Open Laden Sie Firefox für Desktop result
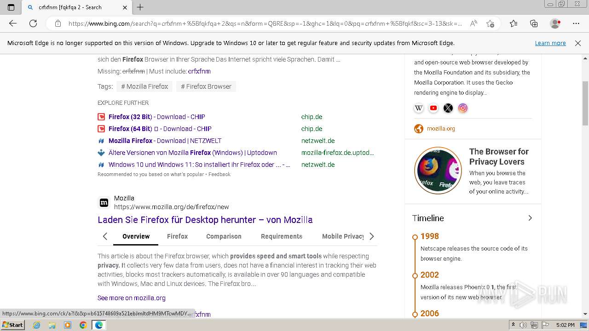This screenshot has height=331, width=589. tap(205, 220)
